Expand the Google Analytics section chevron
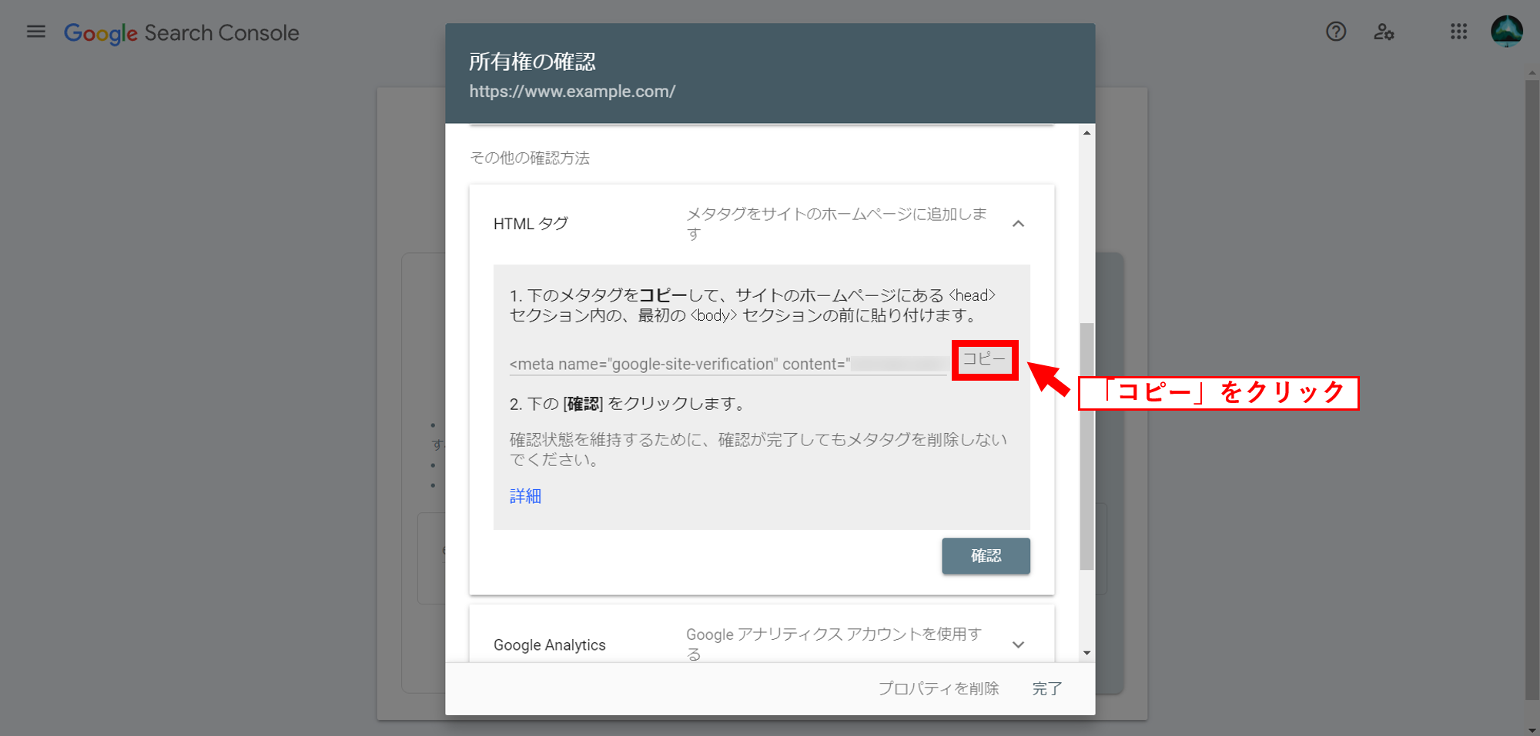 (x=1018, y=644)
